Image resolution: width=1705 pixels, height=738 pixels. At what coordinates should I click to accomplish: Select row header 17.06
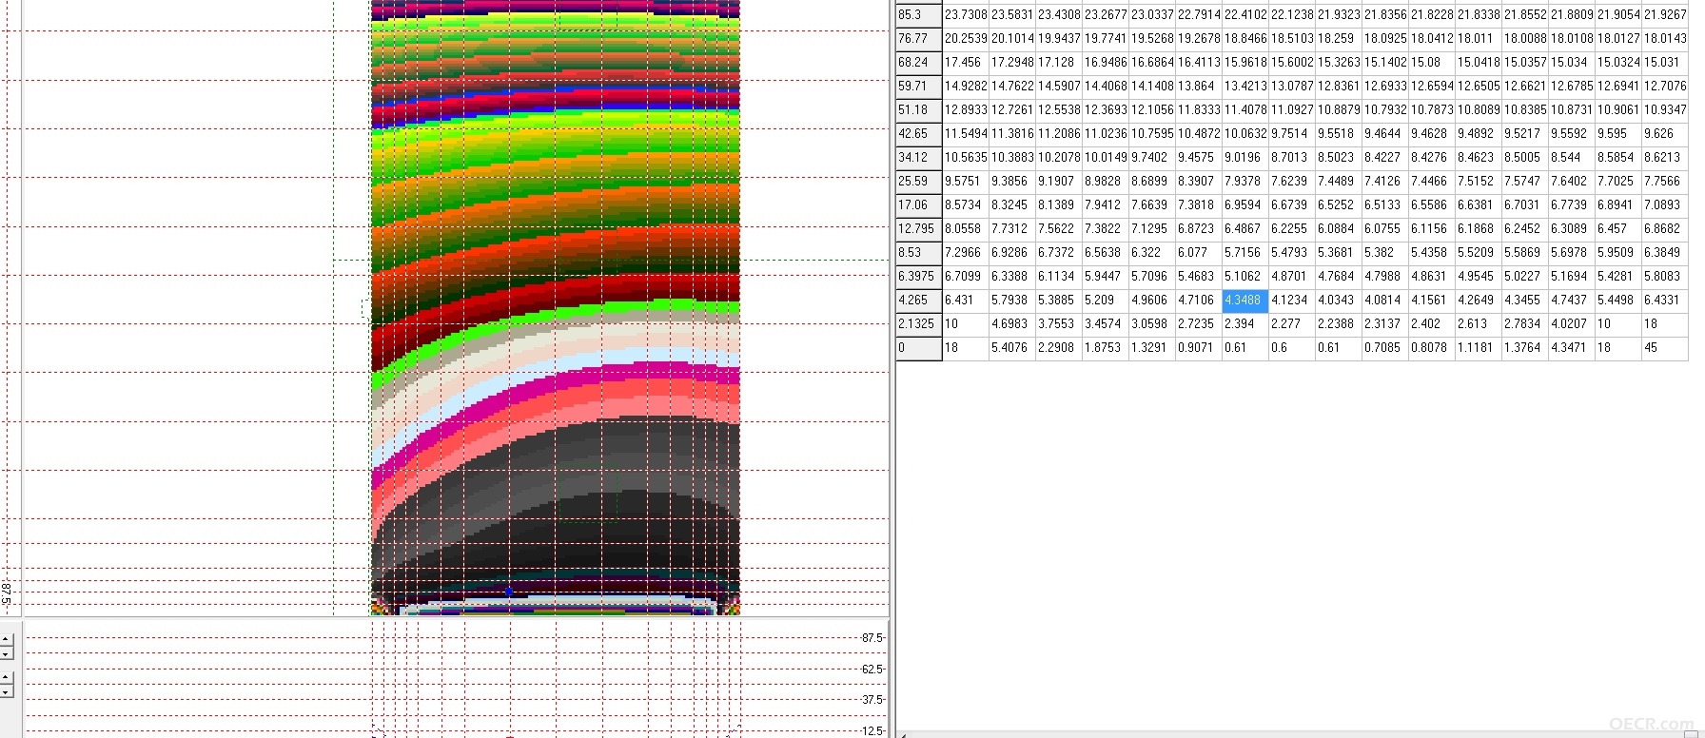[x=918, y=205]
